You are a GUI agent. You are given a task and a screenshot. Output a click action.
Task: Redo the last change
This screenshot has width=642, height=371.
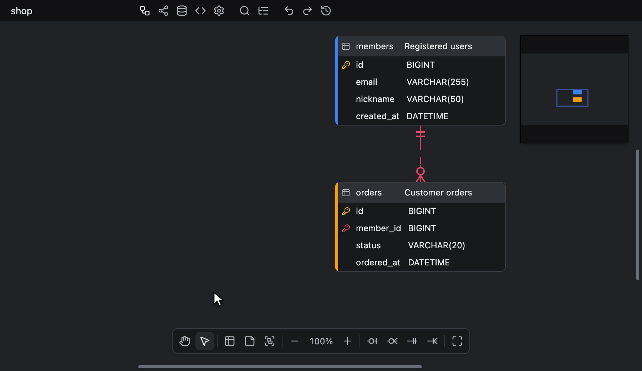point(307,11)
